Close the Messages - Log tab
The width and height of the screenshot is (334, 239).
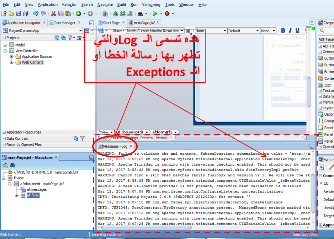pyautogui.click(x=131, y=146)
